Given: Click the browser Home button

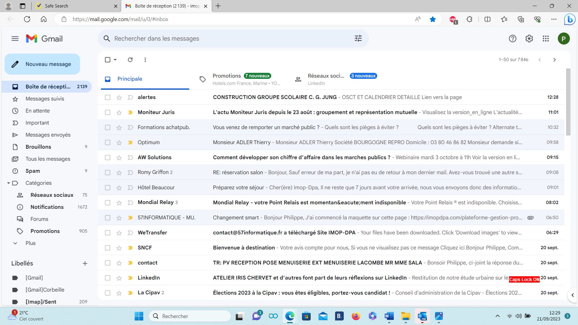Looking at the screenshot, I should pos(44,19).
